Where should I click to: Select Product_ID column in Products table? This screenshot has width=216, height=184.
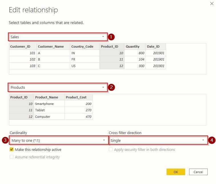(21, 97)
